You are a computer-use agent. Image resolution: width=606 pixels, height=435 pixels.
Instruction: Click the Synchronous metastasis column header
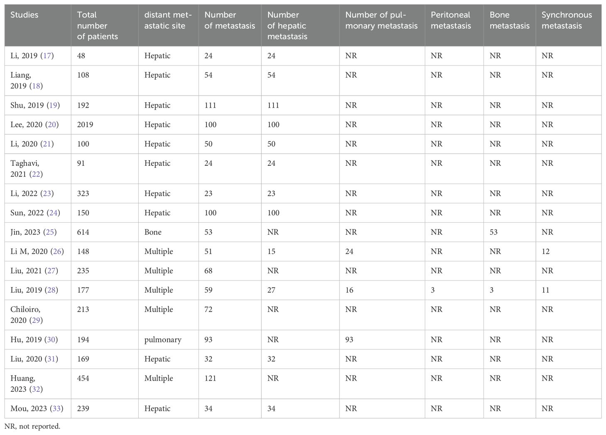[567, 20]
